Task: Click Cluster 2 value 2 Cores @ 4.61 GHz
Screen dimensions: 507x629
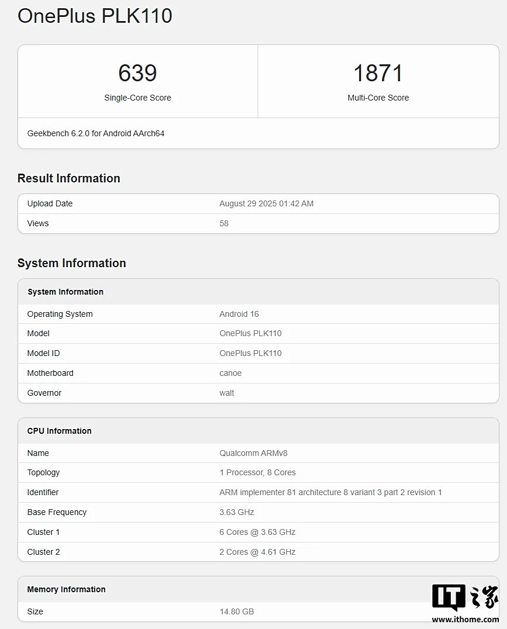Action: 258,552
